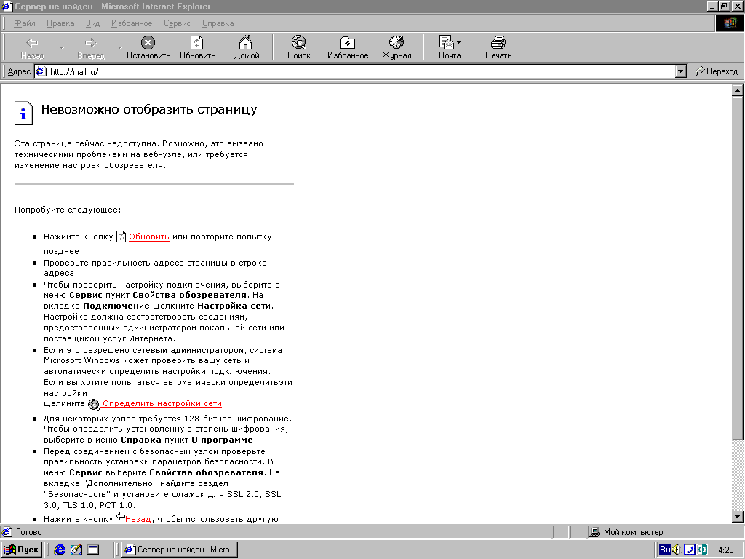
Task: Click the Готово status bar text
Action: [x=29, y=532]
